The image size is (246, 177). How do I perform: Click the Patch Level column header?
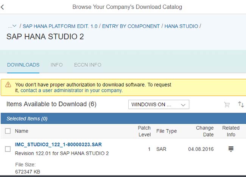(x=144, y=131)
